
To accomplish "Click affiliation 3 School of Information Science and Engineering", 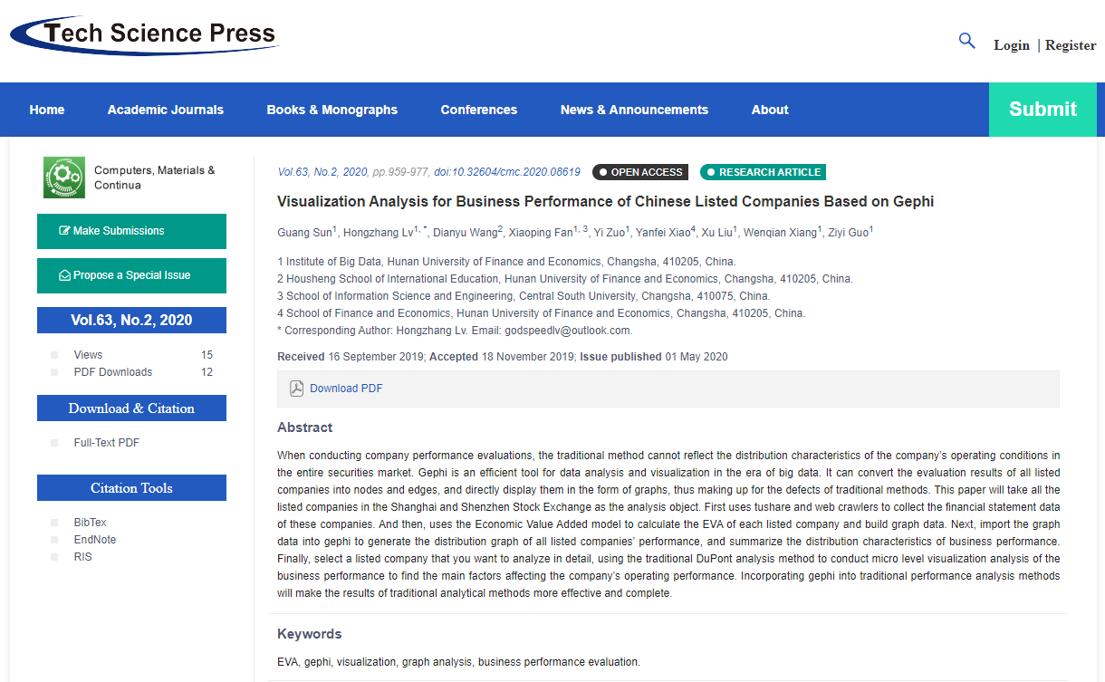I will pos(524,296).
